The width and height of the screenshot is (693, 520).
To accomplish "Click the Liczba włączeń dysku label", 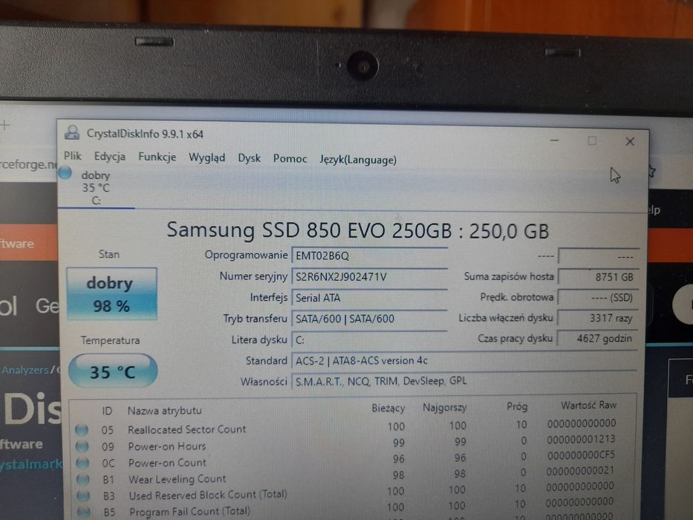I will click(506, 317).
